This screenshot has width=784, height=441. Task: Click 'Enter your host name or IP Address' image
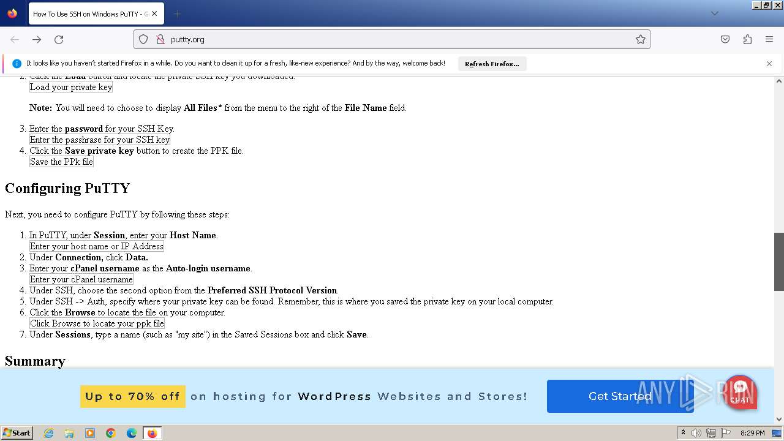(x=97, y=246)
